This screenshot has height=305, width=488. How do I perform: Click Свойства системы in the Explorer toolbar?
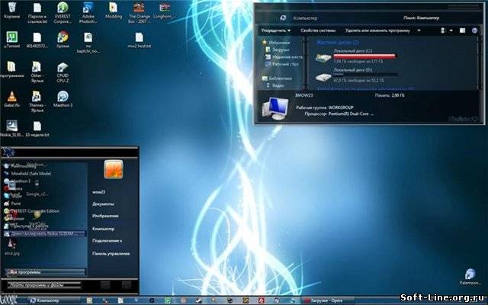point(320,30)
